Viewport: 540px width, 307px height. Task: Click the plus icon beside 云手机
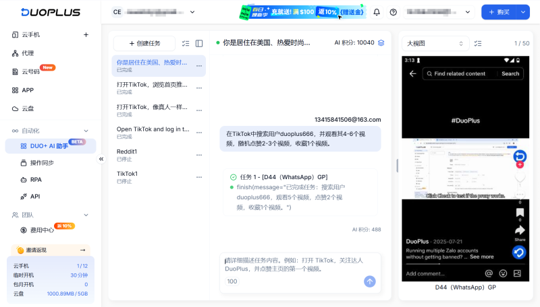click(86, 34)
